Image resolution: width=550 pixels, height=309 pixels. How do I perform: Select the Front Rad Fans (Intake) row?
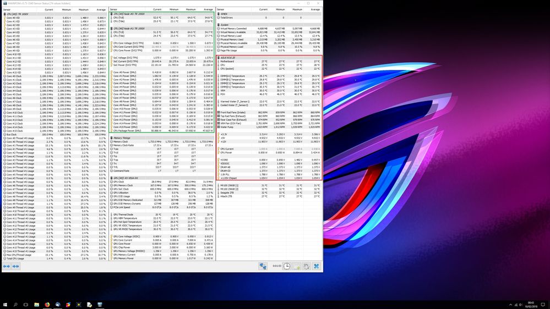click(269, 113)
